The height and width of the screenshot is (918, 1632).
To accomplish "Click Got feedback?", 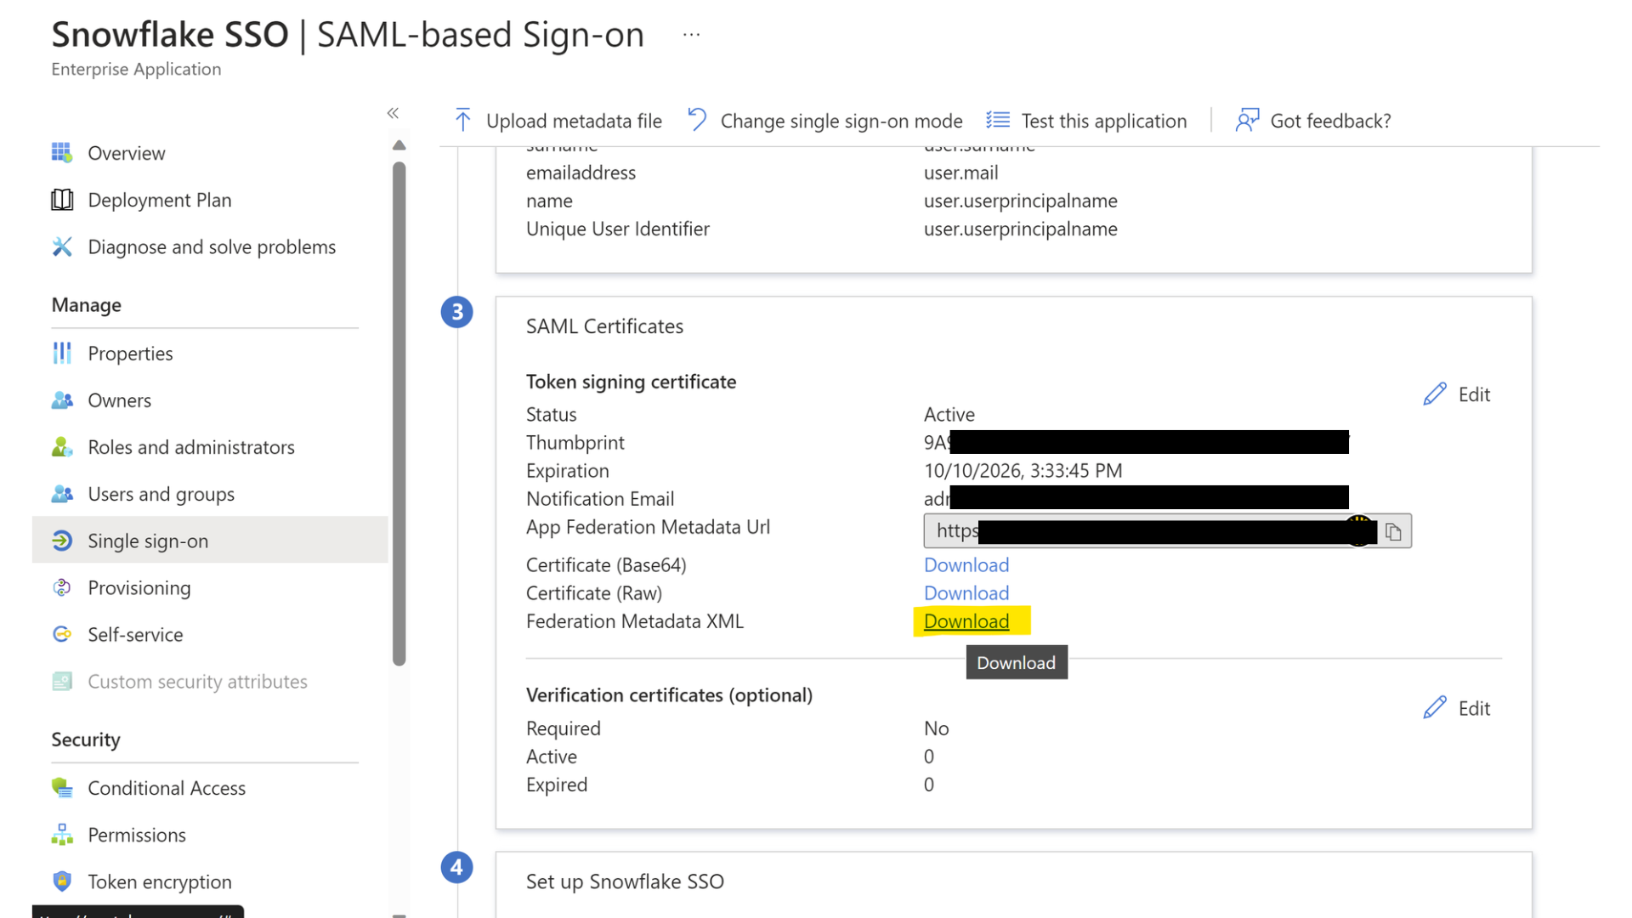I will click(1313, 121).
